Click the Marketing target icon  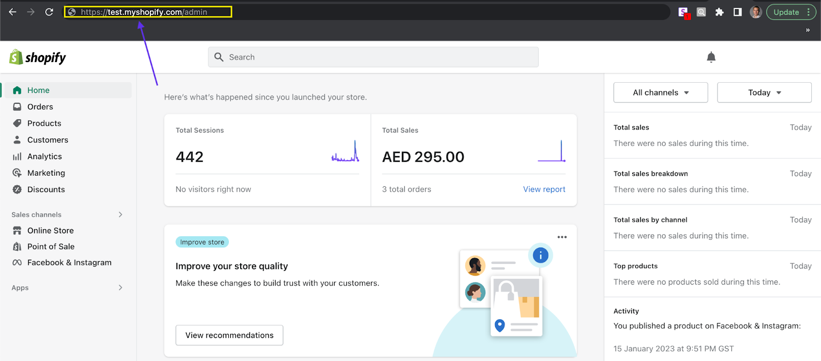(x=17, y=173)
